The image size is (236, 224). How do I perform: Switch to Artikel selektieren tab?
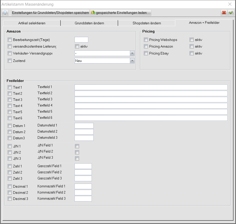[x=32, y=23]
